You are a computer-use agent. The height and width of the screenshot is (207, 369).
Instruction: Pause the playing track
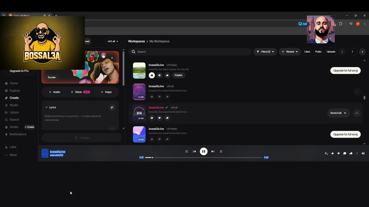point(204,152)
